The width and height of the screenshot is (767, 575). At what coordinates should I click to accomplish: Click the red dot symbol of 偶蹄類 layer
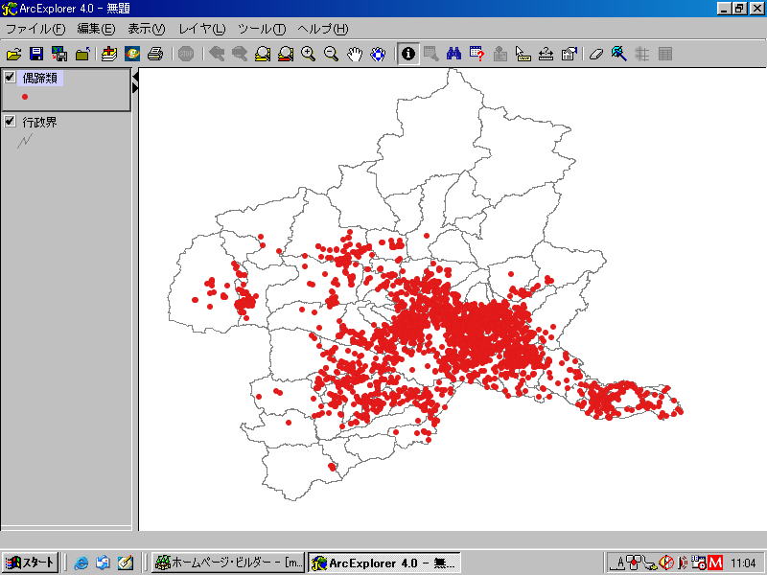point(25,97)
